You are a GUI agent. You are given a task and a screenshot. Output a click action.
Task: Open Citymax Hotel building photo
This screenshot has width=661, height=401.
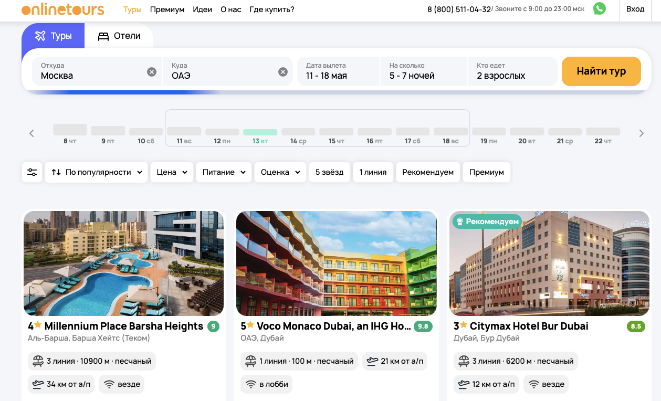(x=549, y=263)
